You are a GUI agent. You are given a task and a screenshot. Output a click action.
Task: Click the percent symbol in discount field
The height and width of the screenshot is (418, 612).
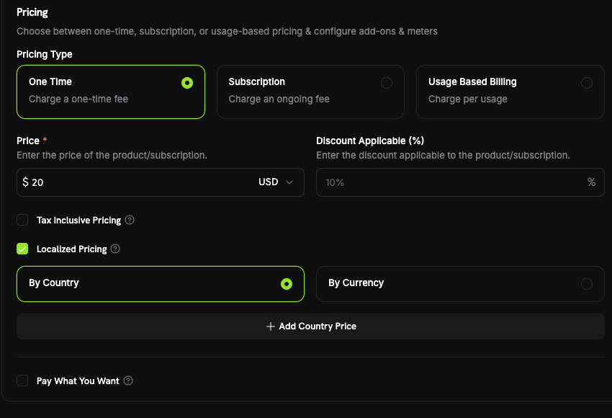[x=591, y=182]
